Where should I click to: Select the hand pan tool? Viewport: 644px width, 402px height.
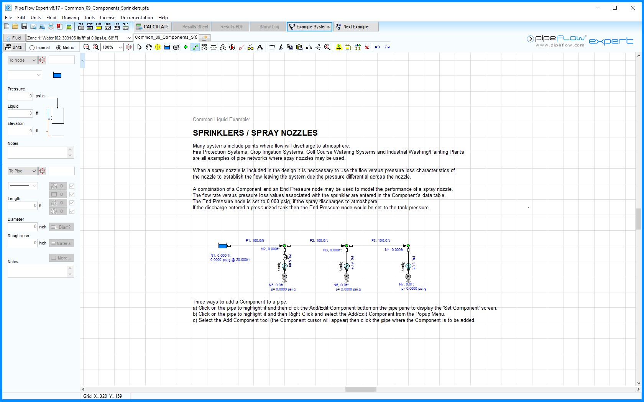(x=148, y=47)
